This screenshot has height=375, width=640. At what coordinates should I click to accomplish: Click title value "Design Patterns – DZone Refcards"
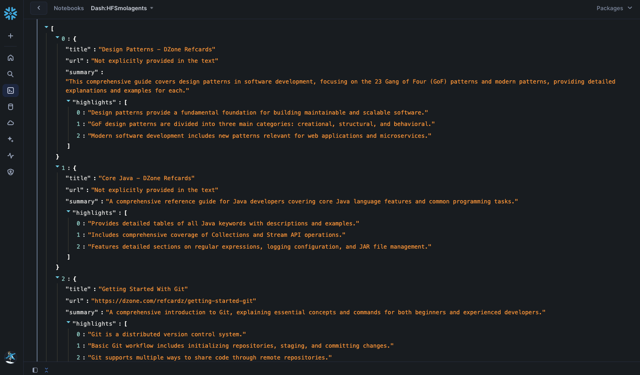157,49
